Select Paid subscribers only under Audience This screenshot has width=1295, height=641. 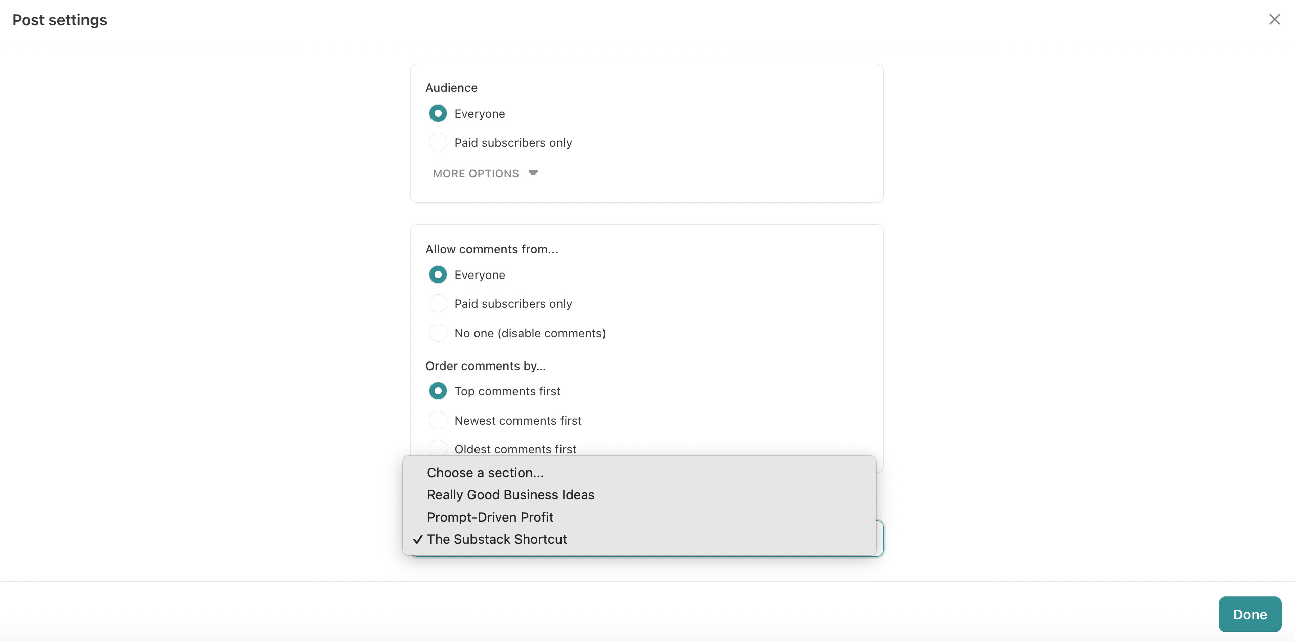coord(438,142)
